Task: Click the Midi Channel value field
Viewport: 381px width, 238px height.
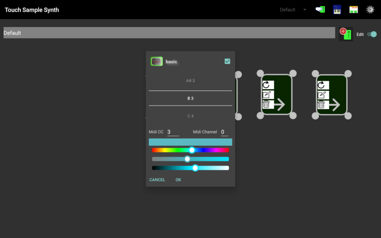Action: click(224, 132)
